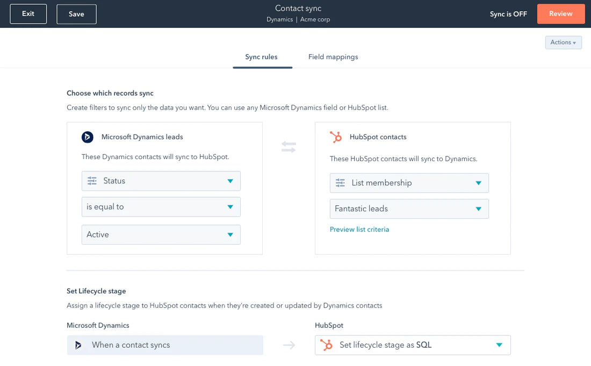Click the right arrow between lifecycle stage fields
Viewport: 591px width, 366px height.
(289, 345)
